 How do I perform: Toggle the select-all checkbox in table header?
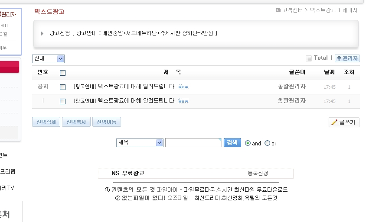click(62, 73)
